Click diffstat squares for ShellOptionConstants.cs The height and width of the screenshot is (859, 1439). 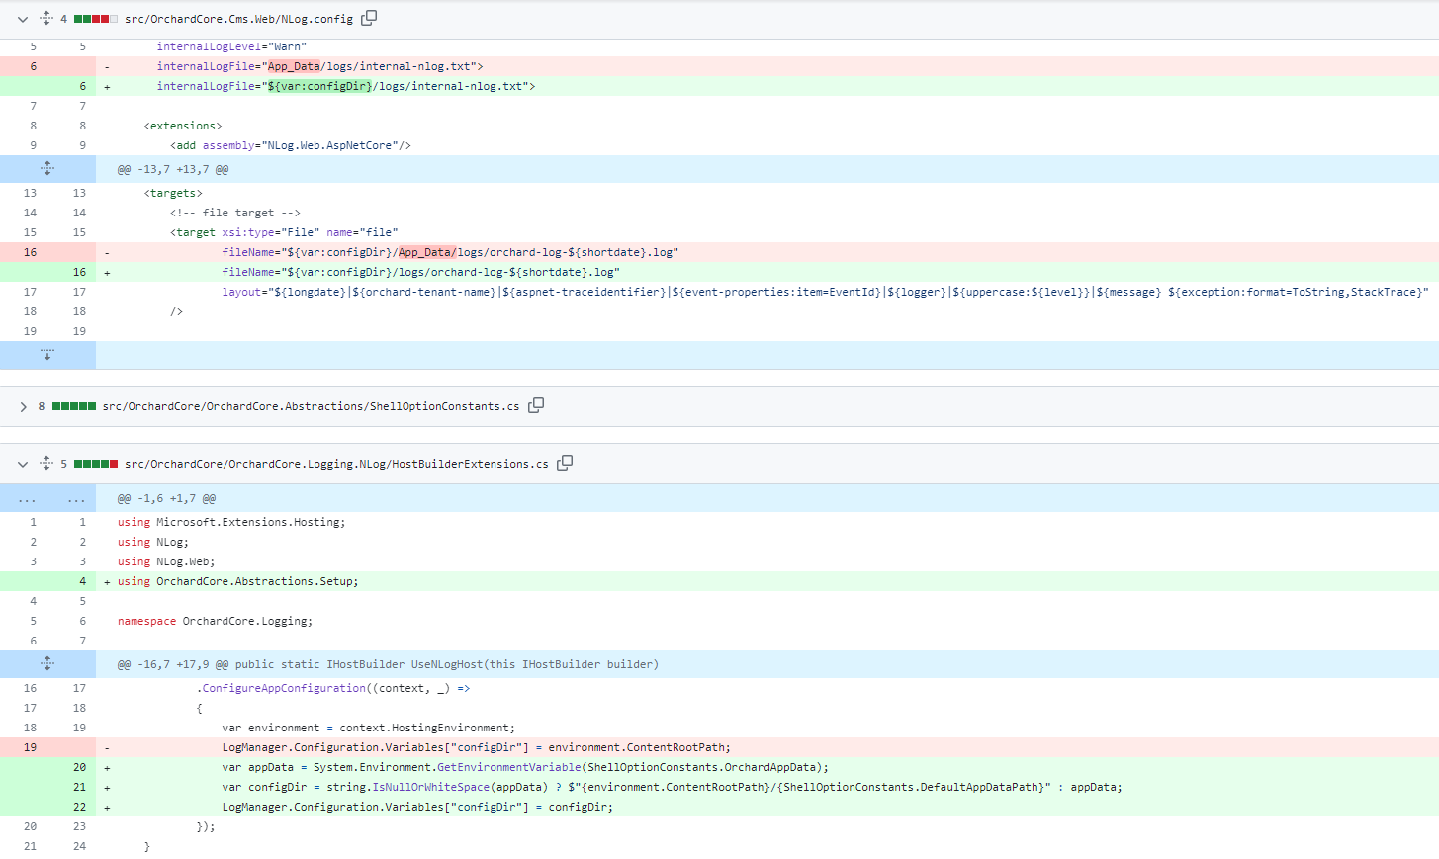tap(74, 406)
